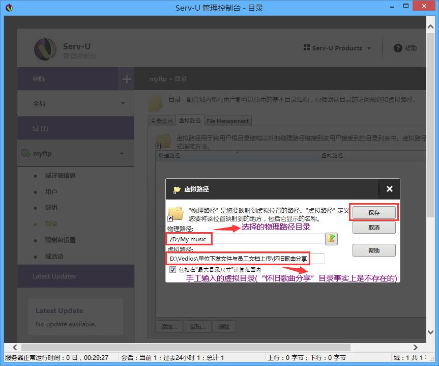Viewport: 439px width, 366px height.
Task: Sort by 物理路径 column header
Action: click(x=237, y=156)
